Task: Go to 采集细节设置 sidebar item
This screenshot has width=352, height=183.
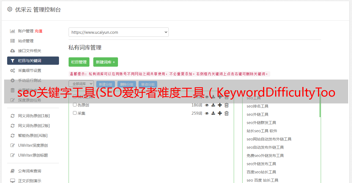Action: tap(30, 71)
